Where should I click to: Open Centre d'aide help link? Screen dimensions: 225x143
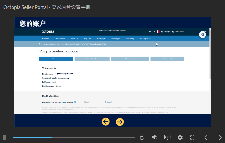[178, 32]
